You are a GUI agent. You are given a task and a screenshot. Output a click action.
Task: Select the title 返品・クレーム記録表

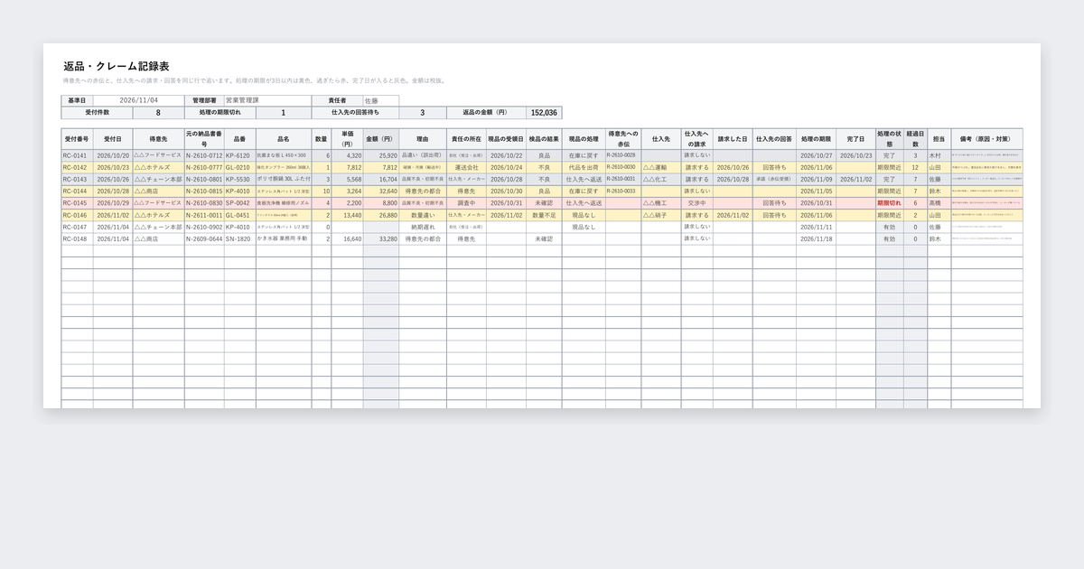click(117, 67)
